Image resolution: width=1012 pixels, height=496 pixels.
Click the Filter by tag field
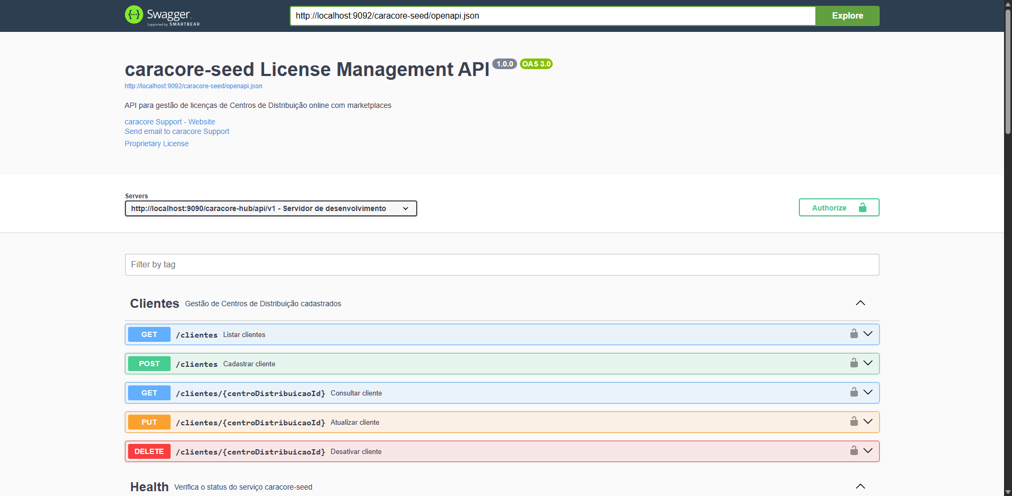tap(502, 265)
